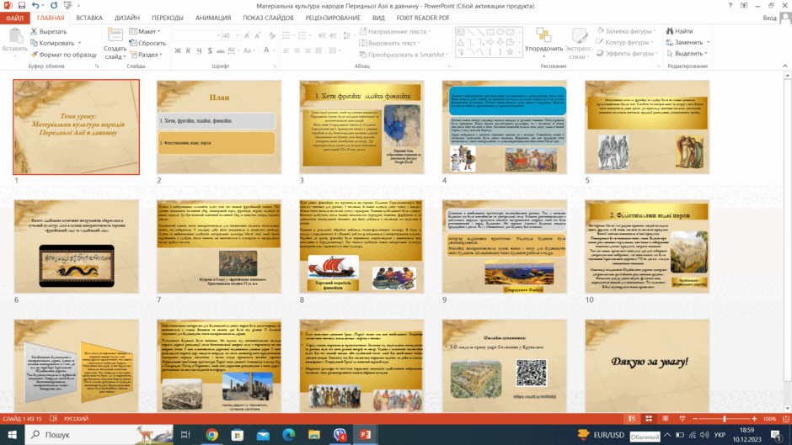Image resolution: width=792 pixels, height=445 pixels.
Task: Click the Redo/Repeat icon
Action: [x=54, y=6]
